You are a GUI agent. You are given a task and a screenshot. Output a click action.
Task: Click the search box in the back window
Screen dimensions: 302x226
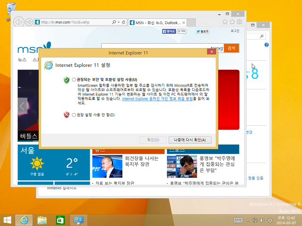[256, 36]
